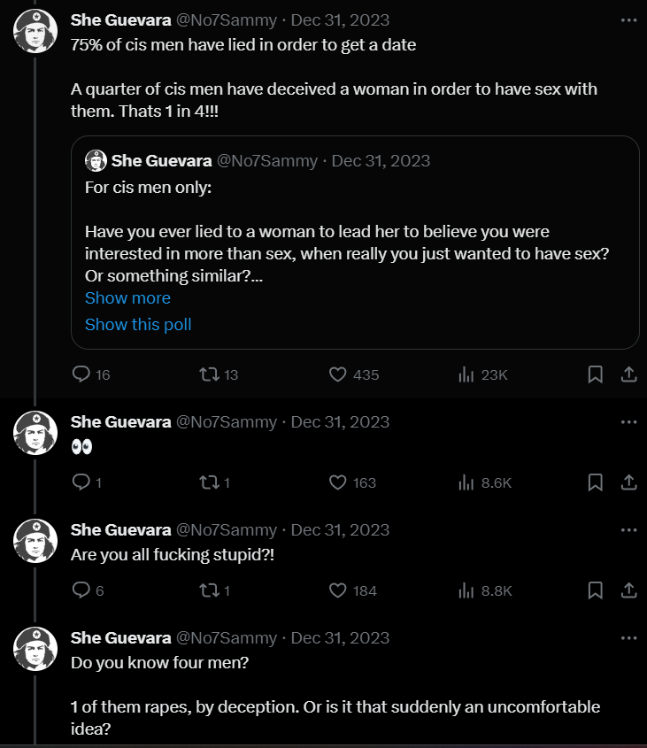Click the first tweet's profile avatar
The image size is (647, 748).
[36, 31]
